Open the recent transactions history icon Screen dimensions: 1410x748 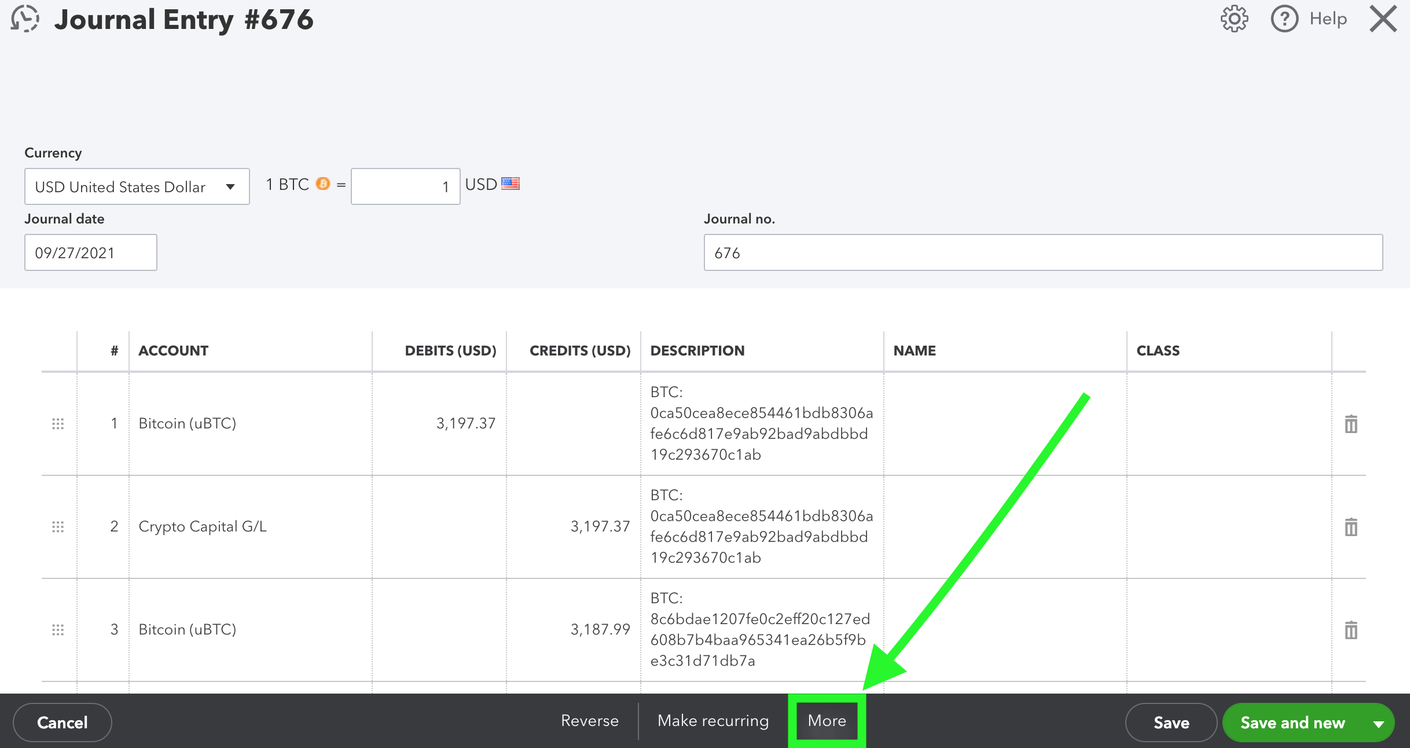(25, 19)
